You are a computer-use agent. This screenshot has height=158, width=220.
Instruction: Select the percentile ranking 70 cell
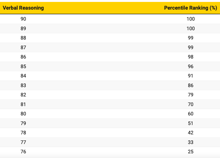pos(190,104)
